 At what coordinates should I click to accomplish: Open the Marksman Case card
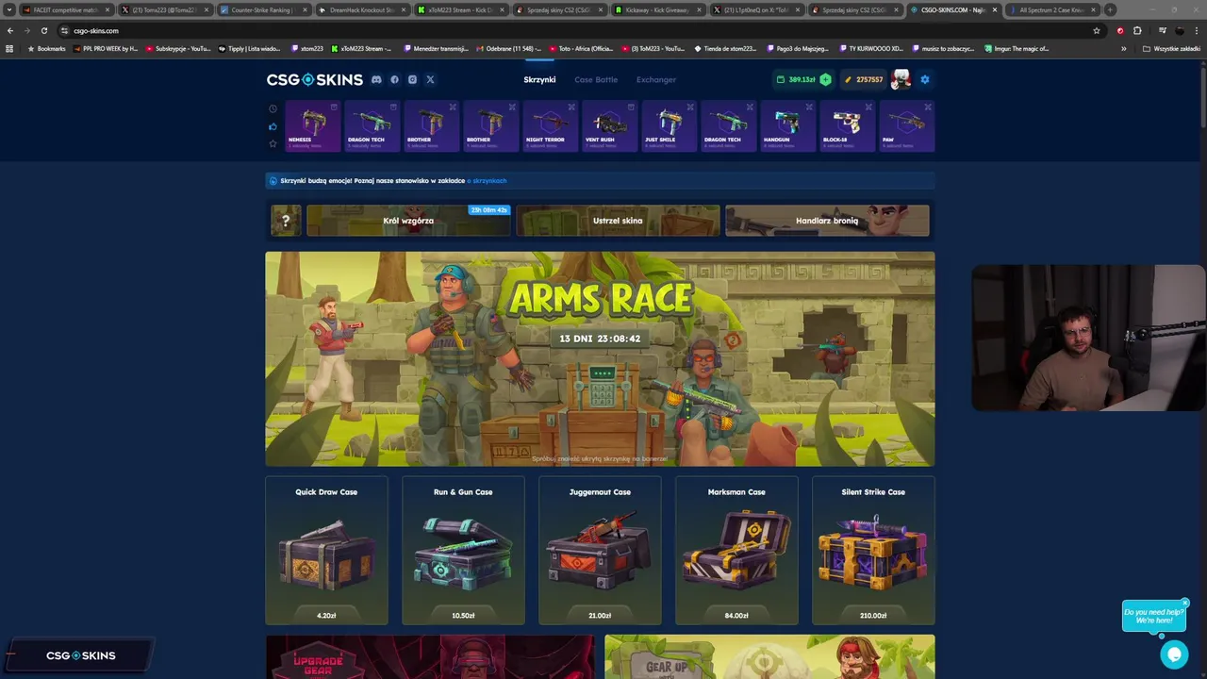[736, 551]
